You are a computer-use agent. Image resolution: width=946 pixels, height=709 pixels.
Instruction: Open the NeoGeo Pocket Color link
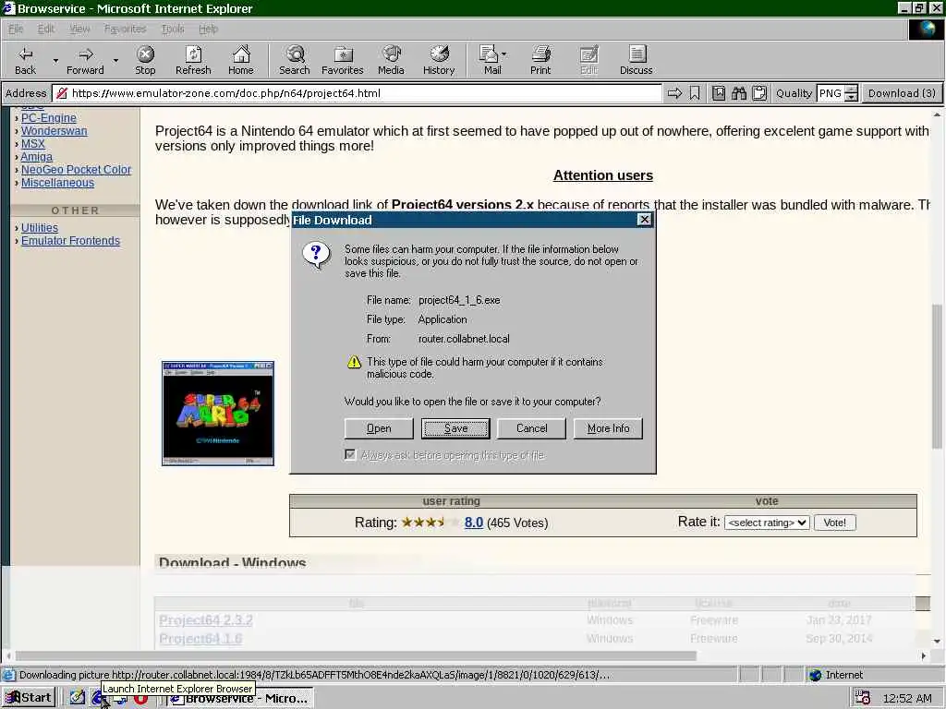point(76,170)
